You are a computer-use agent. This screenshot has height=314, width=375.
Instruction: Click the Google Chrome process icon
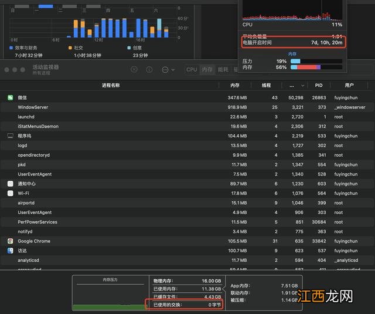click(x=11, y=241)
